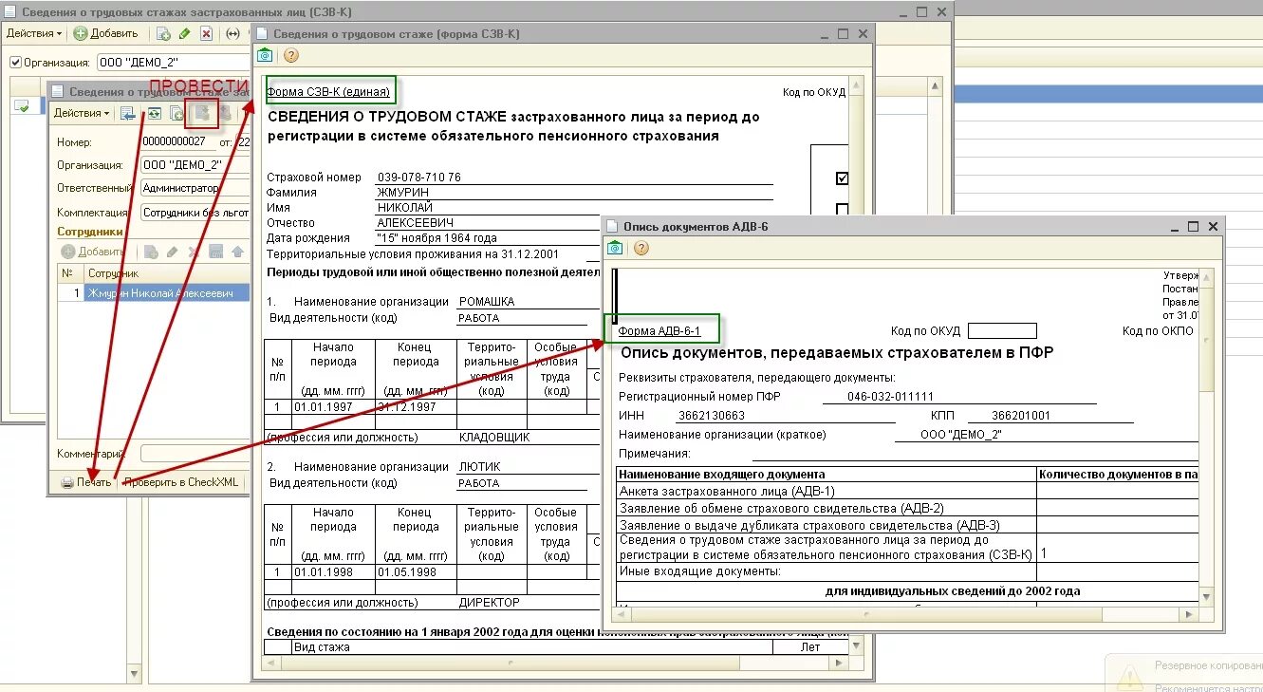This screenshot has width=1263, height=692.
Task: Open Действия menu in the document form
Action: [82, 113]
